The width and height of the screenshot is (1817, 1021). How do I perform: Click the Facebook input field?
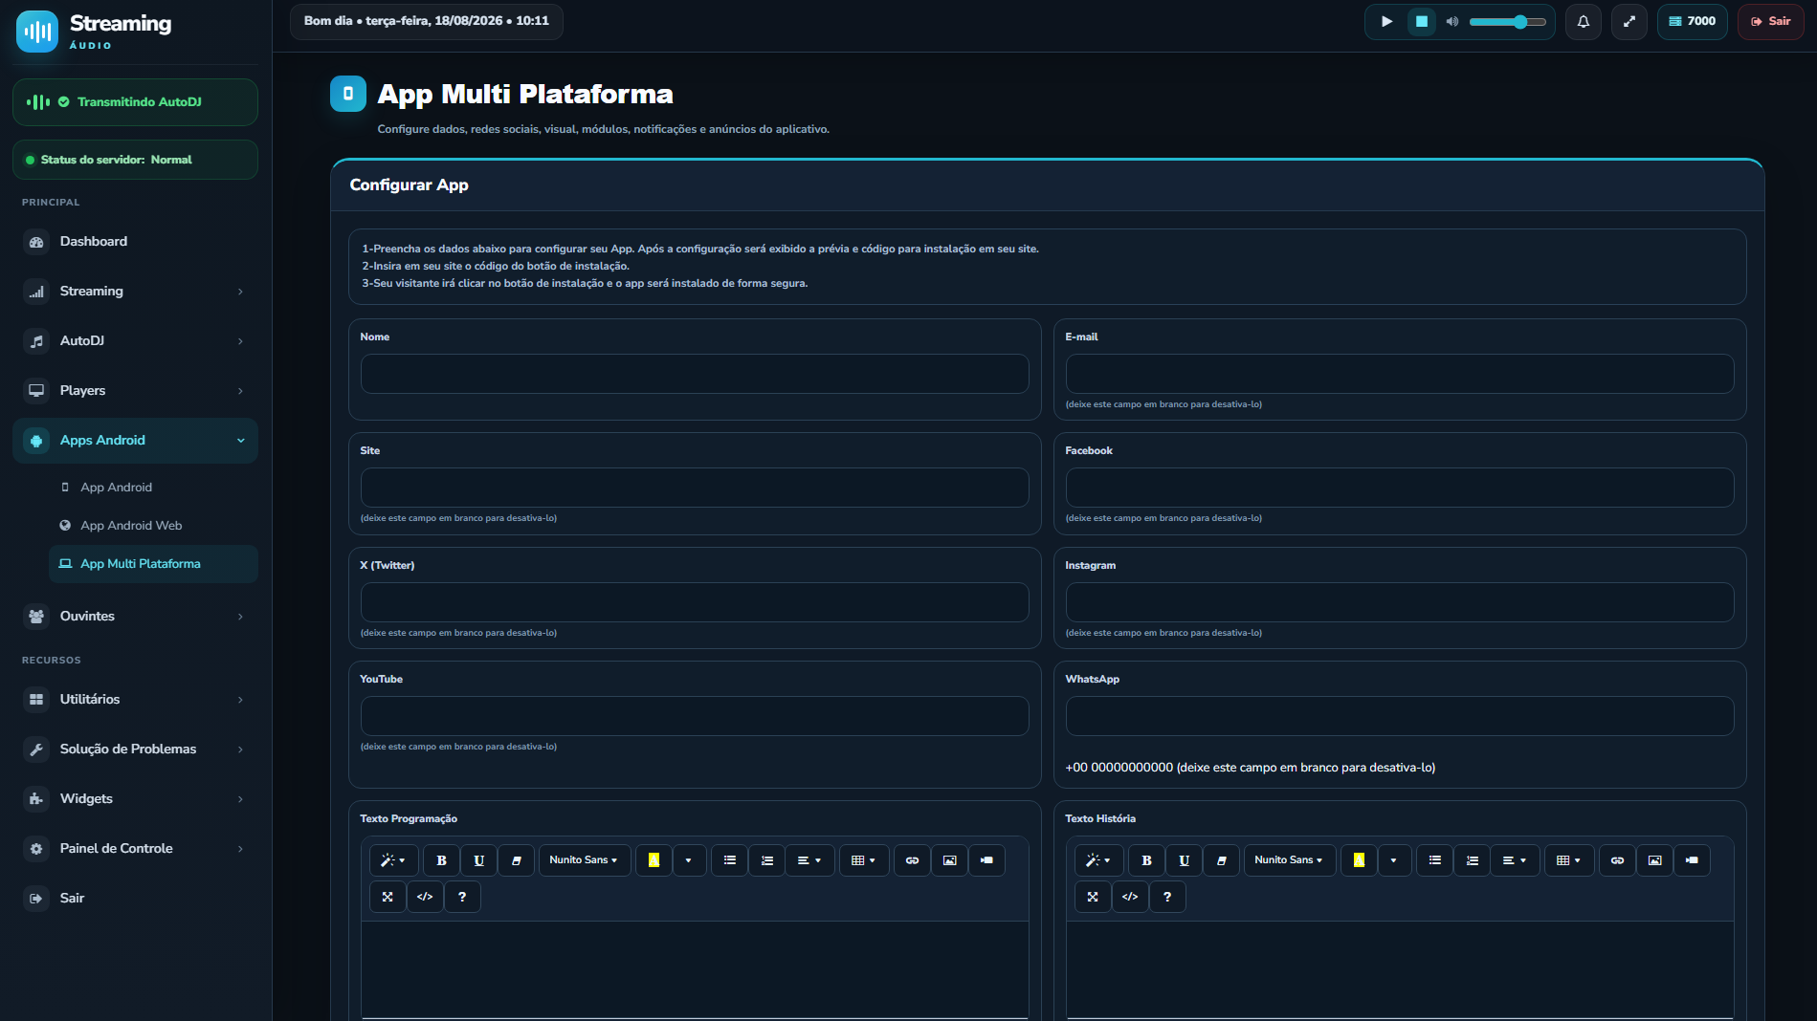1400,488
